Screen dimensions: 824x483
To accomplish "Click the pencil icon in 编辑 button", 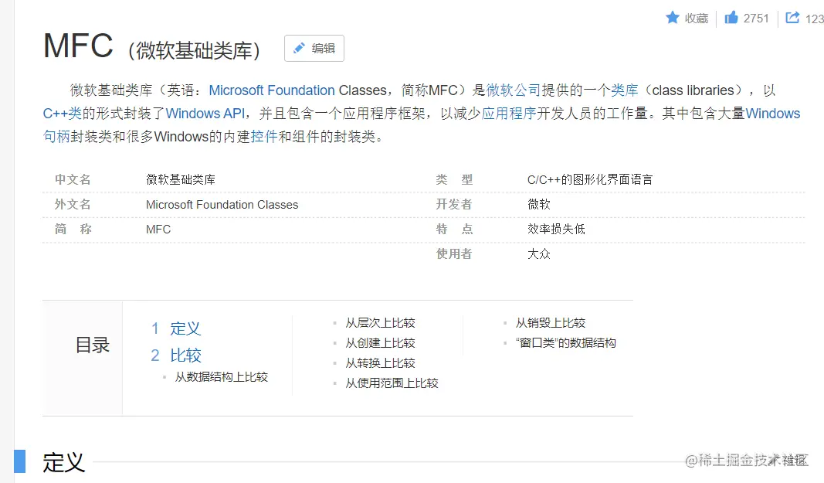I will coord(299,48).
